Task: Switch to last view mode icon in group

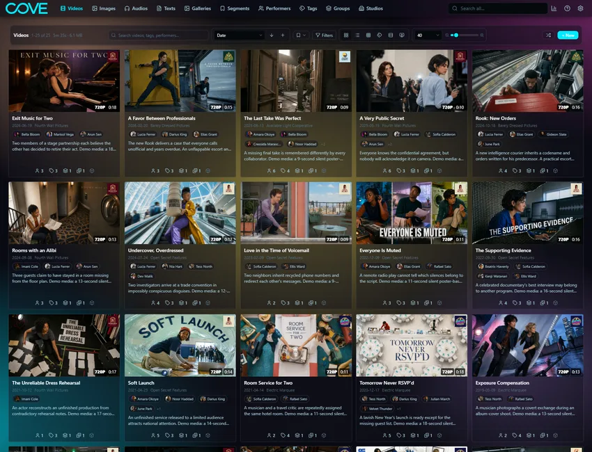Action: click(x=402, y=35)
